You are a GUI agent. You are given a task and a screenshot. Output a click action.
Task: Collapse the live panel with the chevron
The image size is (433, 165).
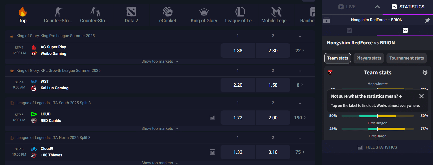coord(377,7)
